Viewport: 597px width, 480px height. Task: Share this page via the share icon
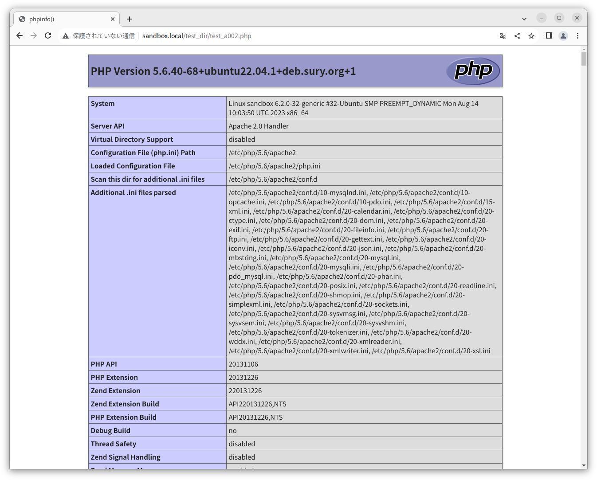[x=517, y=36]
